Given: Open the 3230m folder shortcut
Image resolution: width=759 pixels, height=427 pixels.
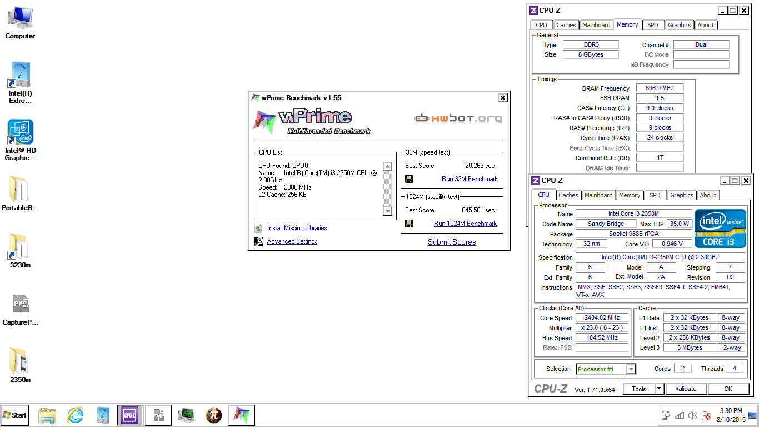Looking at the screenshot, I should click(x=20, y=251).
